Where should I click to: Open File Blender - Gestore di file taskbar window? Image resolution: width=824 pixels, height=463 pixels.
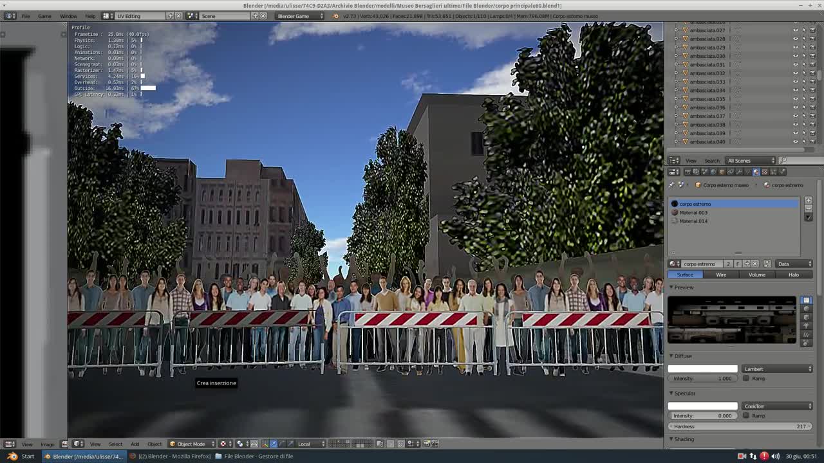point(254,457)
